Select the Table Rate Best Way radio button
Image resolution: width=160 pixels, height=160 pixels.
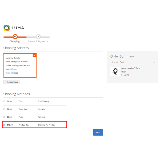tap(4, 109)
